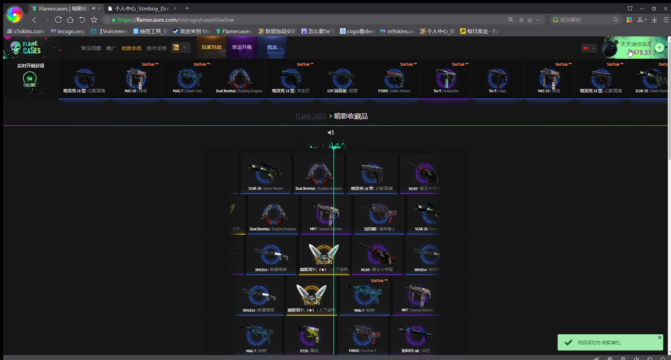Open 商店 shop tab
The height and width of the screenshot is (360, 671).
click(x=272, y=47)
